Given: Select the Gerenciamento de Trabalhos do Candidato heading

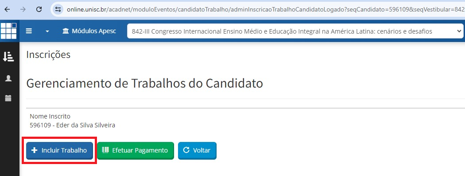Looking at the screenshot, I should point(144,84).
